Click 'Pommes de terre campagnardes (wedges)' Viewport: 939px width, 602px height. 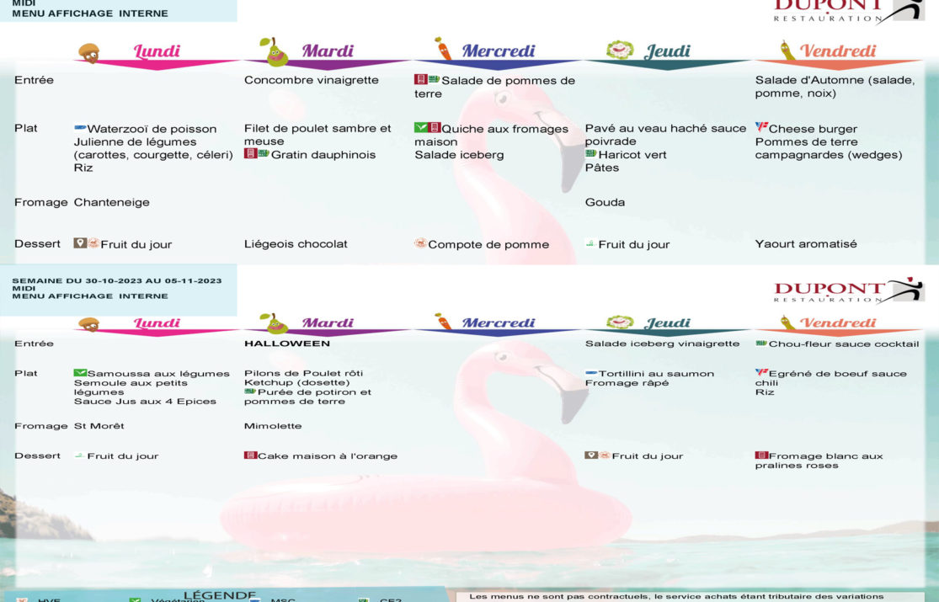(x=828, y=148)
